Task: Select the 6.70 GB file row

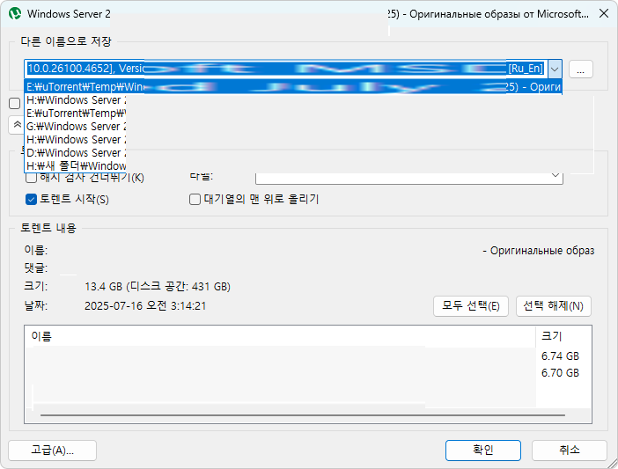Action: click(308, 373)
